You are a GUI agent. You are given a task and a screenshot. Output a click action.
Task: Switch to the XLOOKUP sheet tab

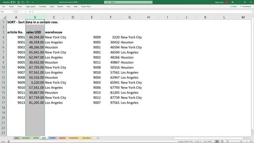click(x=26, y=138)
